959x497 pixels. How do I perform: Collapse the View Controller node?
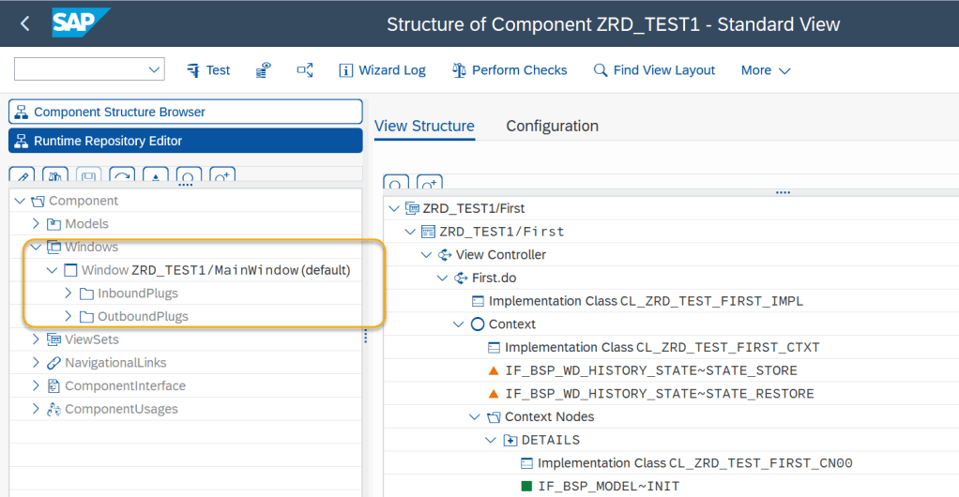point(427,255)
